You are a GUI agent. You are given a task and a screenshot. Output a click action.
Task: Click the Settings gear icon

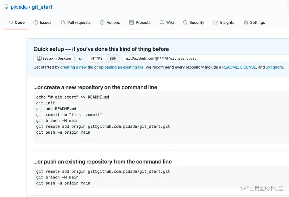(x=246, y=22)
